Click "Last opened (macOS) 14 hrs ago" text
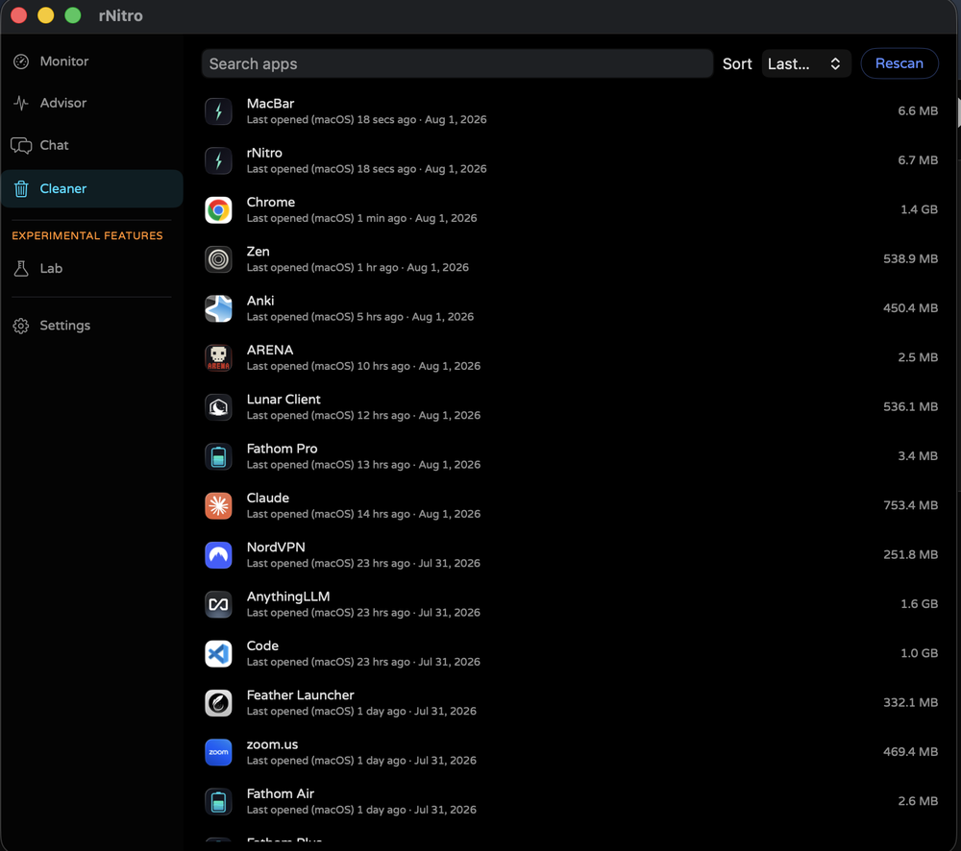Image resolution: width=961 pixels, height=851 pixels. [328, 515]
